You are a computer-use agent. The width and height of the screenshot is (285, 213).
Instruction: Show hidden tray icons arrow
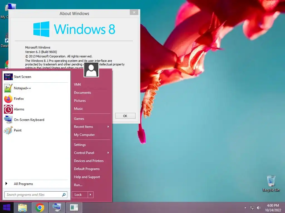coord(245,208)
